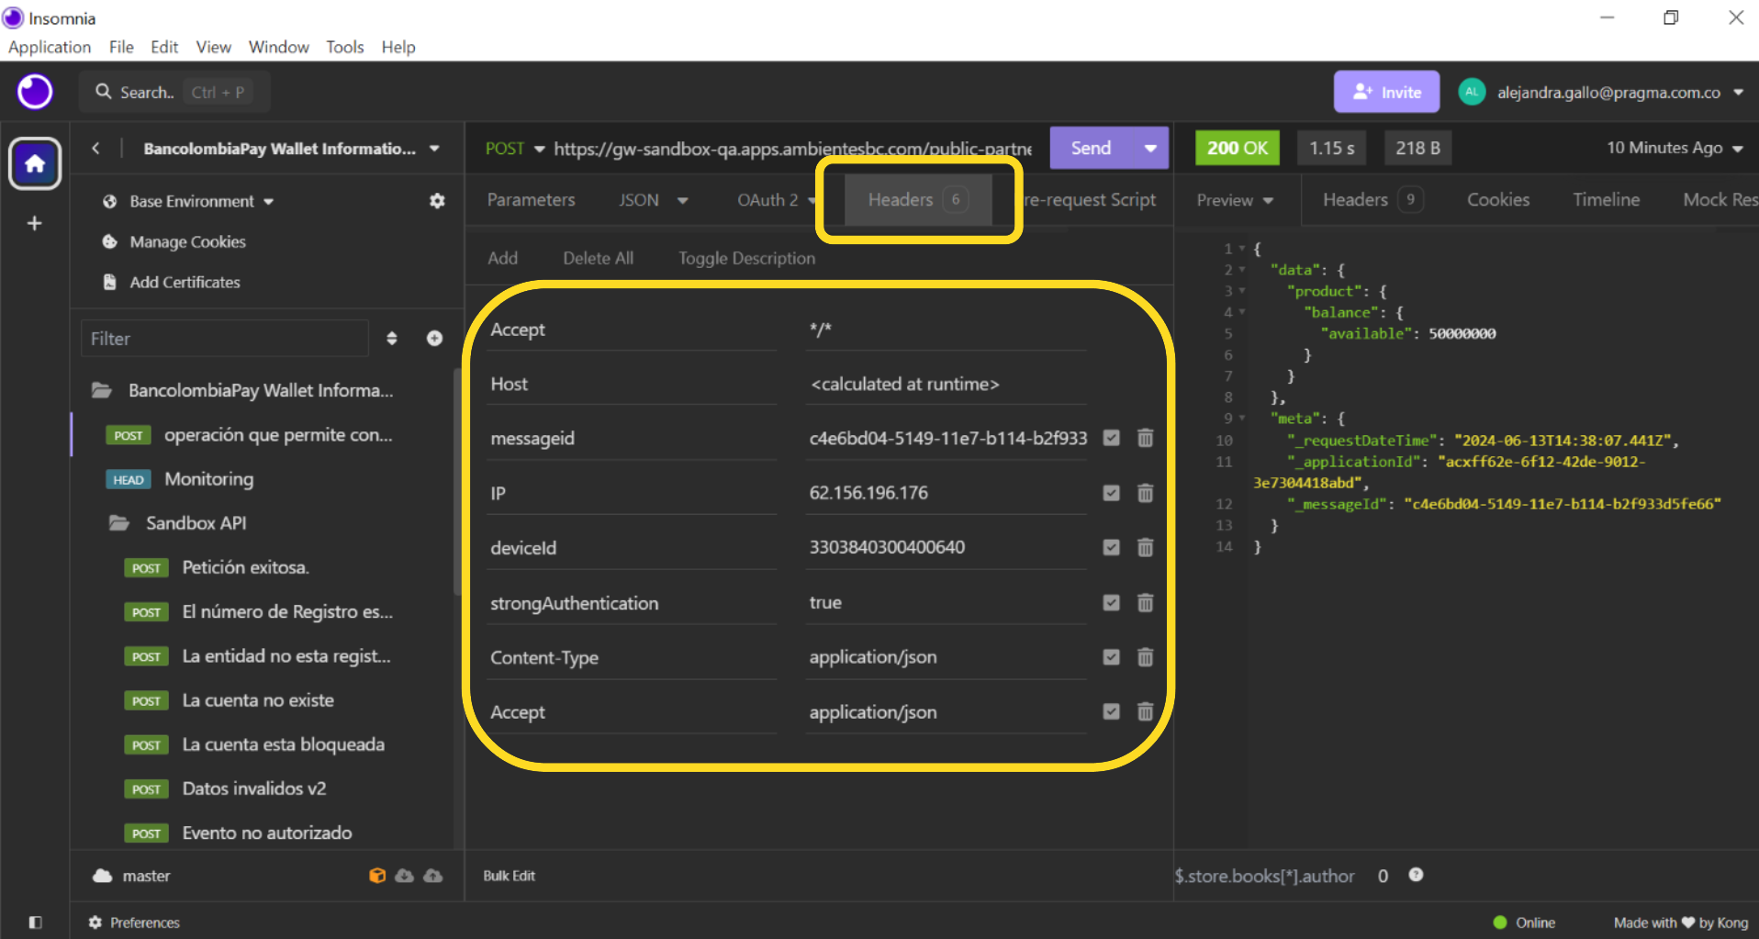Go back using the left chevron arrow

(95, 148)
